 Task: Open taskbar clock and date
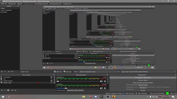pos(166,97)
